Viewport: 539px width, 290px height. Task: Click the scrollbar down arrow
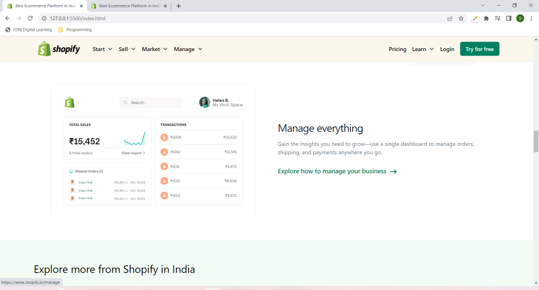point(536,283)
